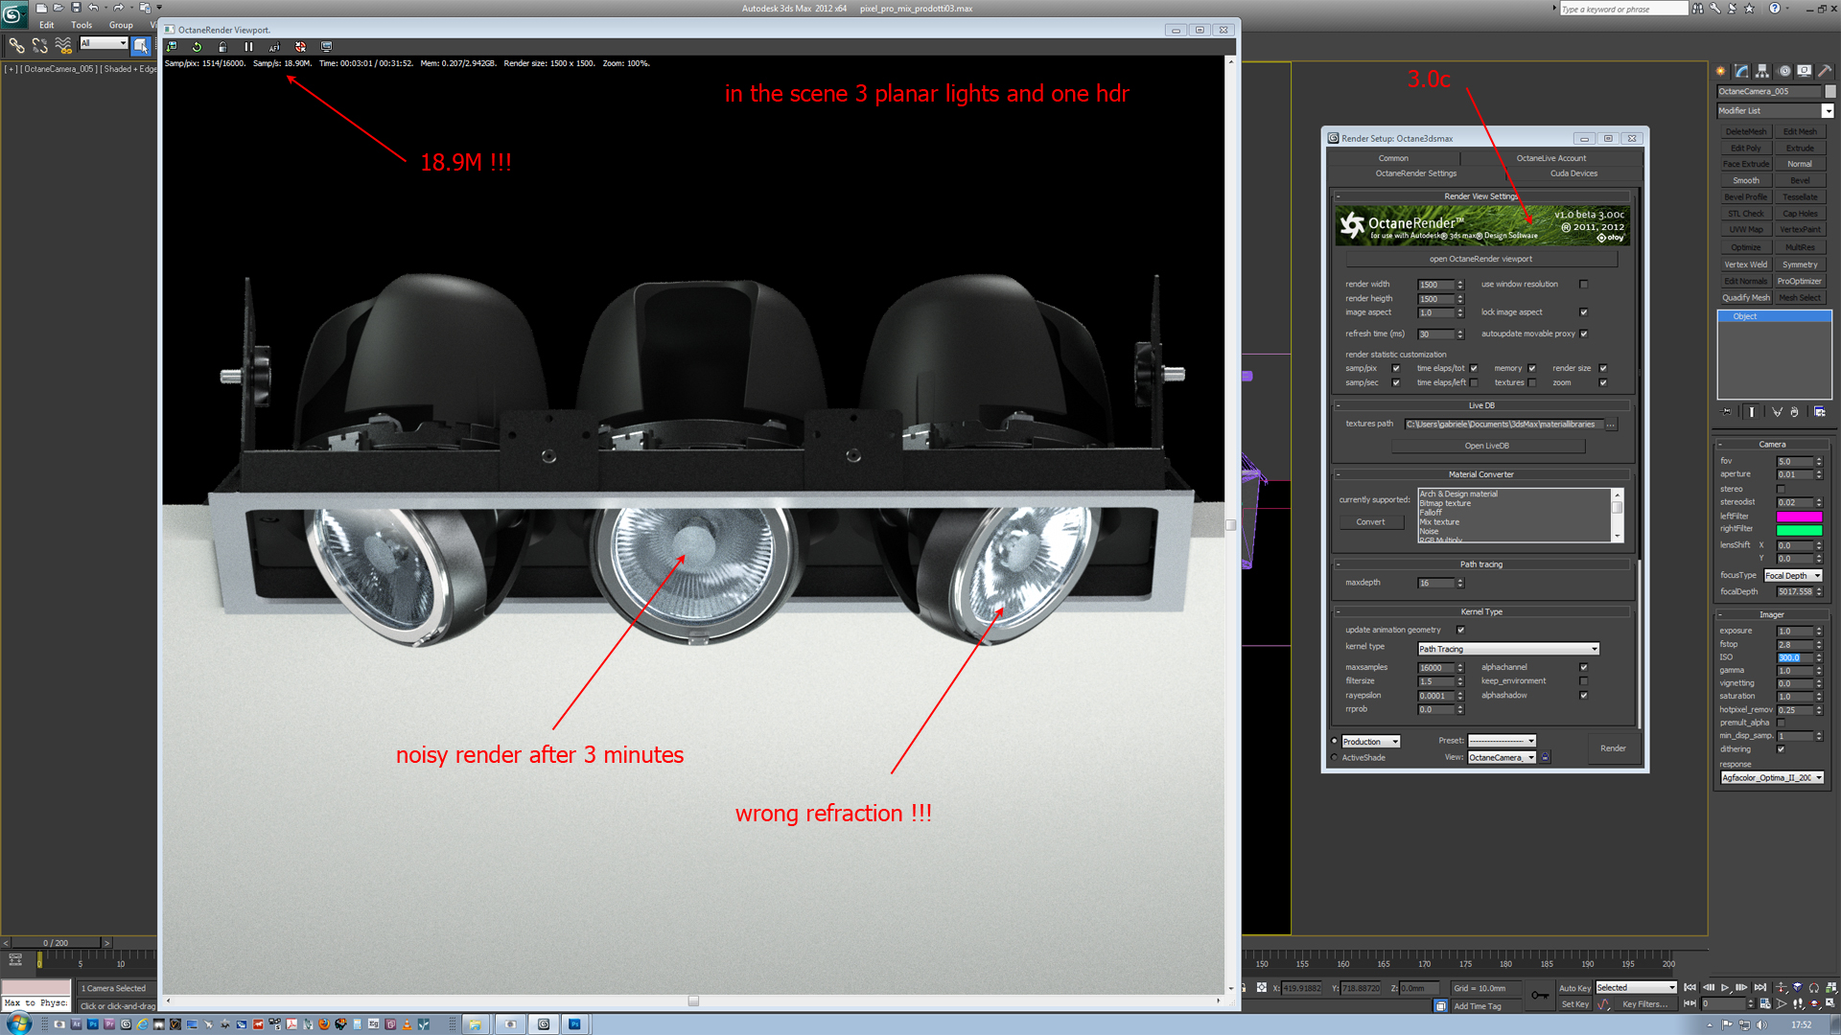Click the magenta leftFilter color swatch
The image size is (1841, 1035).
coord(1799,517)
